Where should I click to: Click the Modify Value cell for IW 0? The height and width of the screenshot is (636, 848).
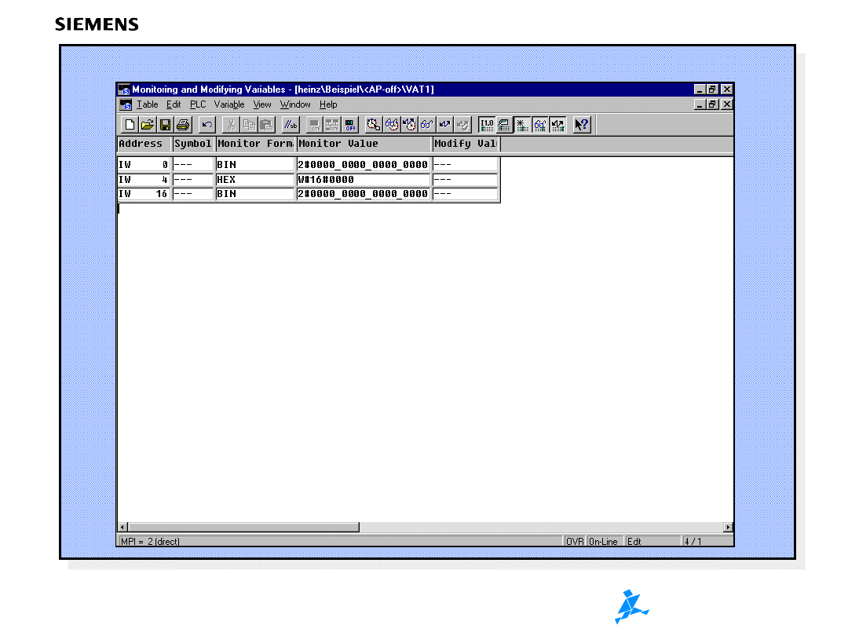click(465, 165)
